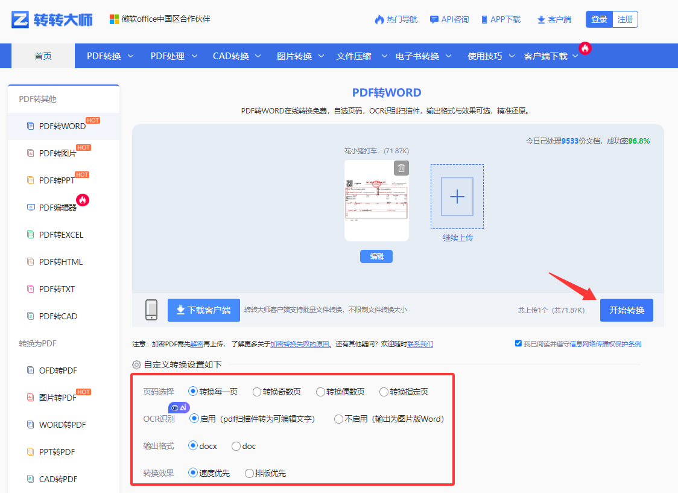Click the PDF转WORD document icon in sidebar

point(30,126)
